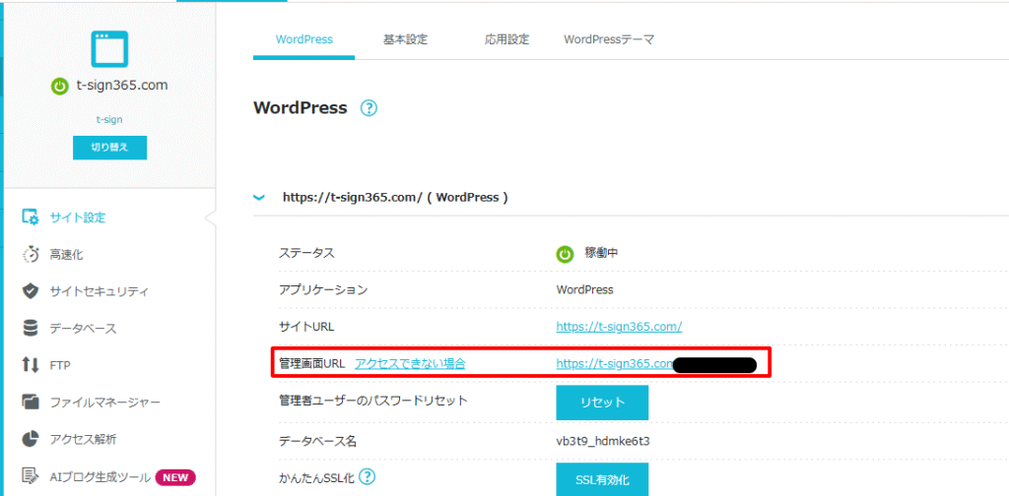The height and width of the screenshot is (496, 1009).
Task: Click the SSL有効化 button
Action: [602, 480]
